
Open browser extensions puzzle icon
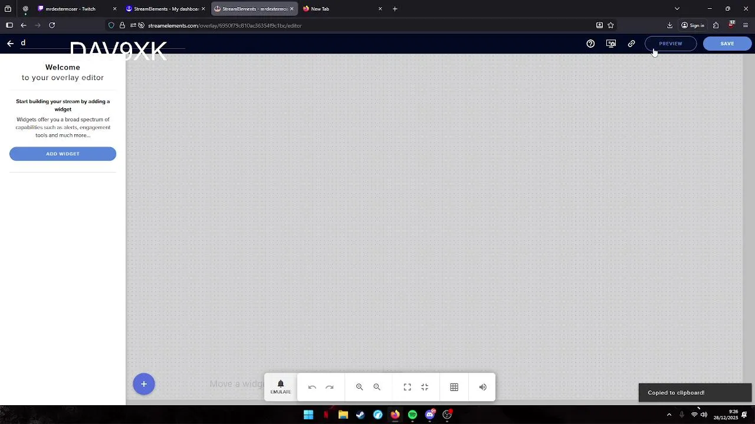click(x=715, y=25)
